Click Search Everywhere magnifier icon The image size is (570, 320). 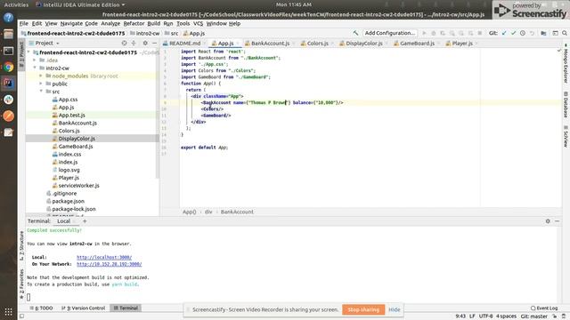click(x=564, y=33)
